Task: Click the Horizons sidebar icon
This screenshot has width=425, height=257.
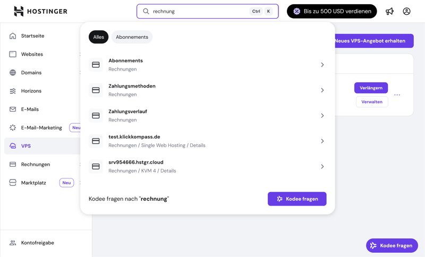Action: tap(13, 91)
